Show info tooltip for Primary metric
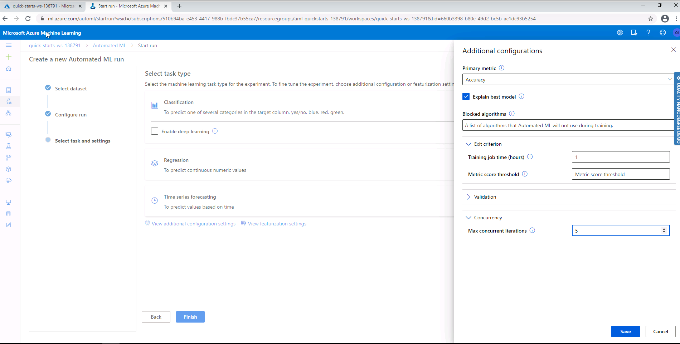This screenshot has width=680, height=344. 502,68
